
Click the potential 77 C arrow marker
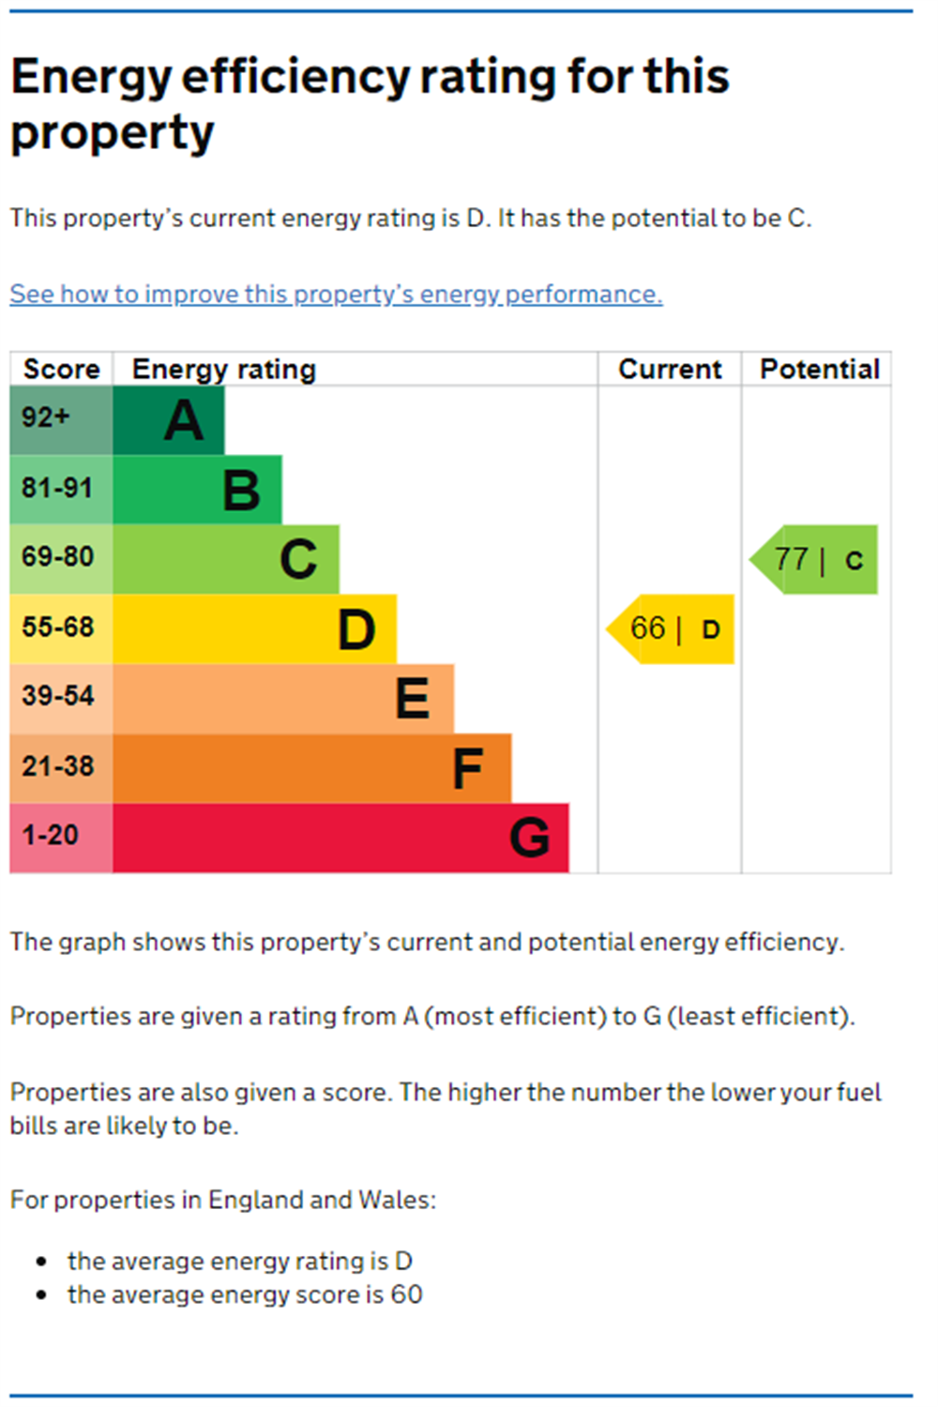point(813,559)
